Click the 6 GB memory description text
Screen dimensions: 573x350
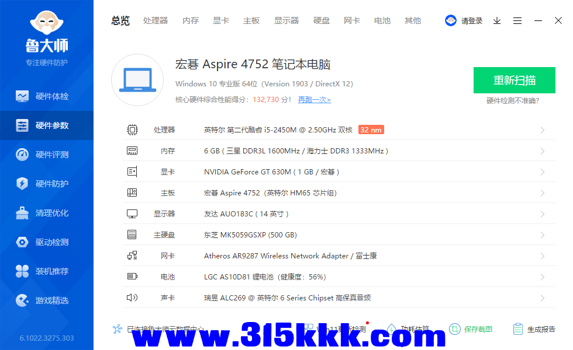pyautogui.click(x=296, y=151)
